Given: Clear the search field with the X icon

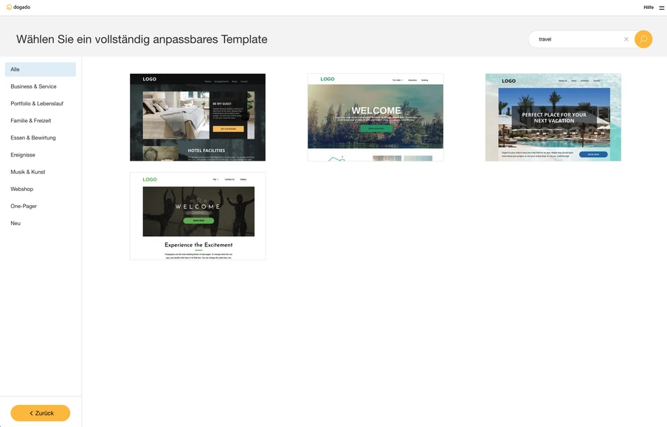Looking at the screenshot, I should pyautogui.click(x=626, y=39).
